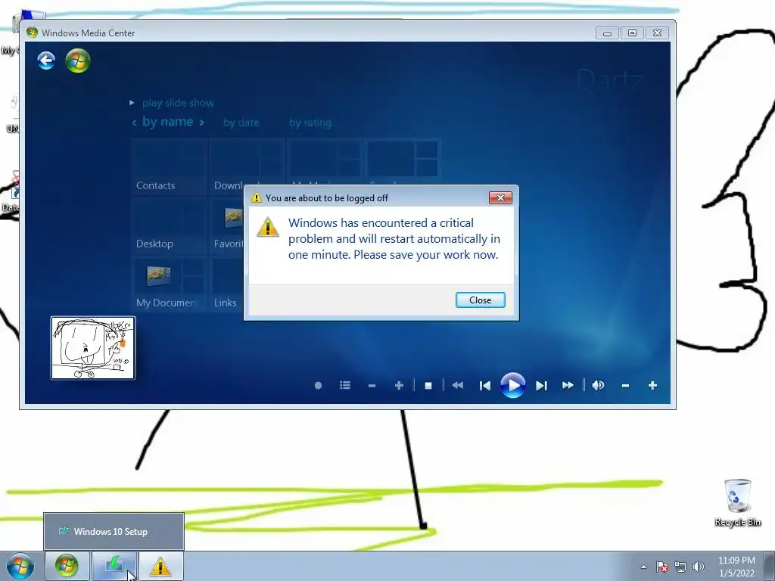Image resolution: width=775 pixels, height=581 pixels.
Task: Click the record button in playback bar
Action: (319, 385)
